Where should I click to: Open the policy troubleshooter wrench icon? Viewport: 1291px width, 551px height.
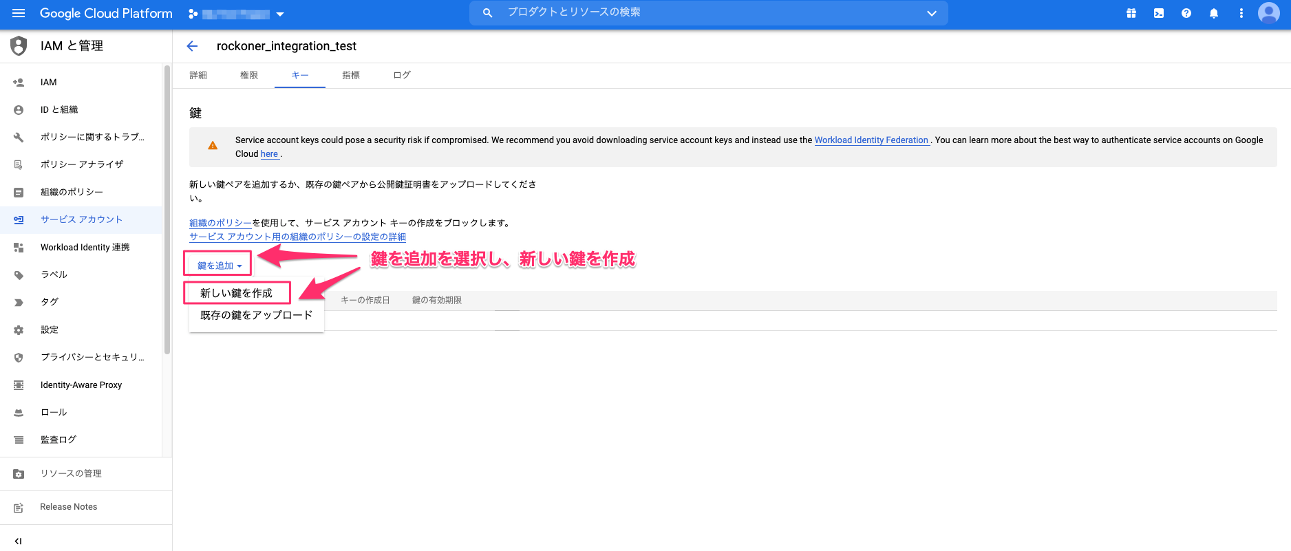(19, 138)
